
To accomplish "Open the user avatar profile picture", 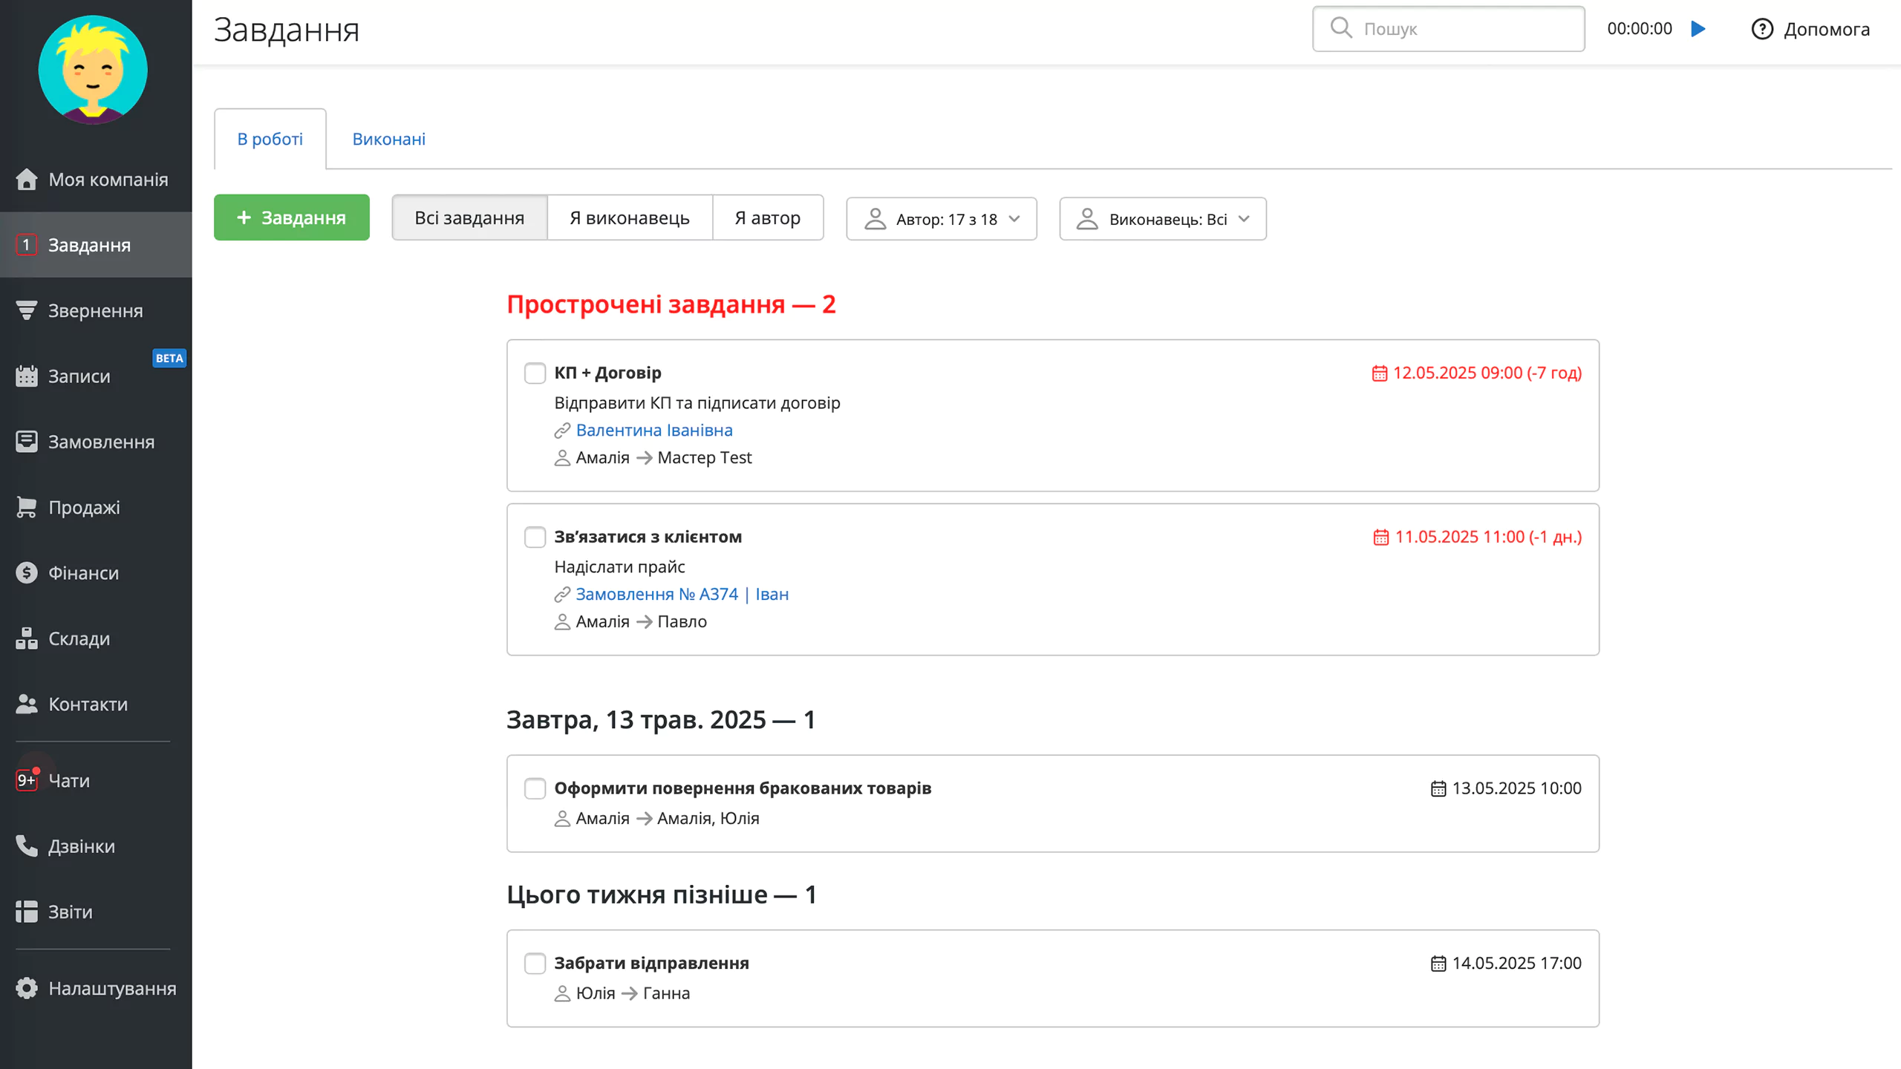I will pos(93,70).
